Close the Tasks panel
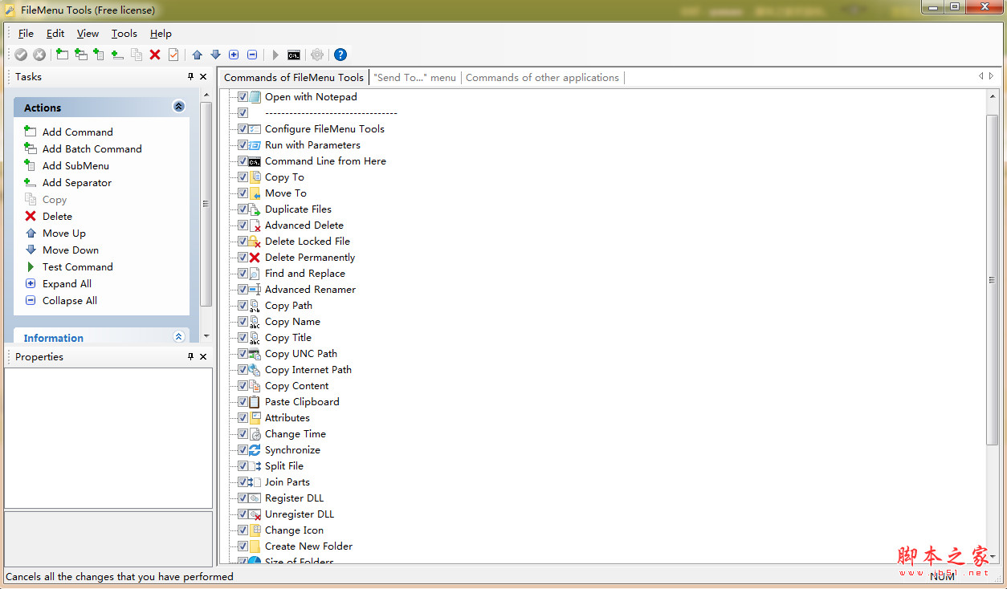 [203, 77]
